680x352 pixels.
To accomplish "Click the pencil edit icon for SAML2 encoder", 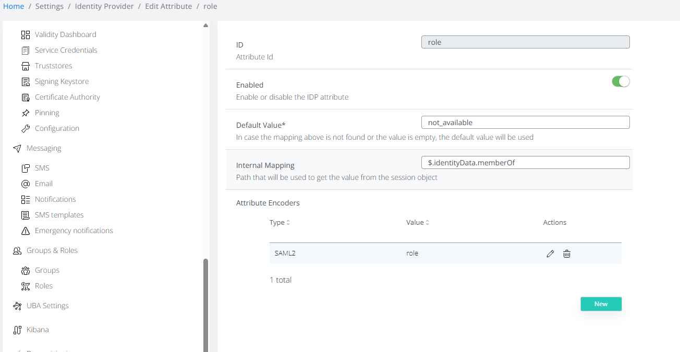I will (x=550, y=253).
